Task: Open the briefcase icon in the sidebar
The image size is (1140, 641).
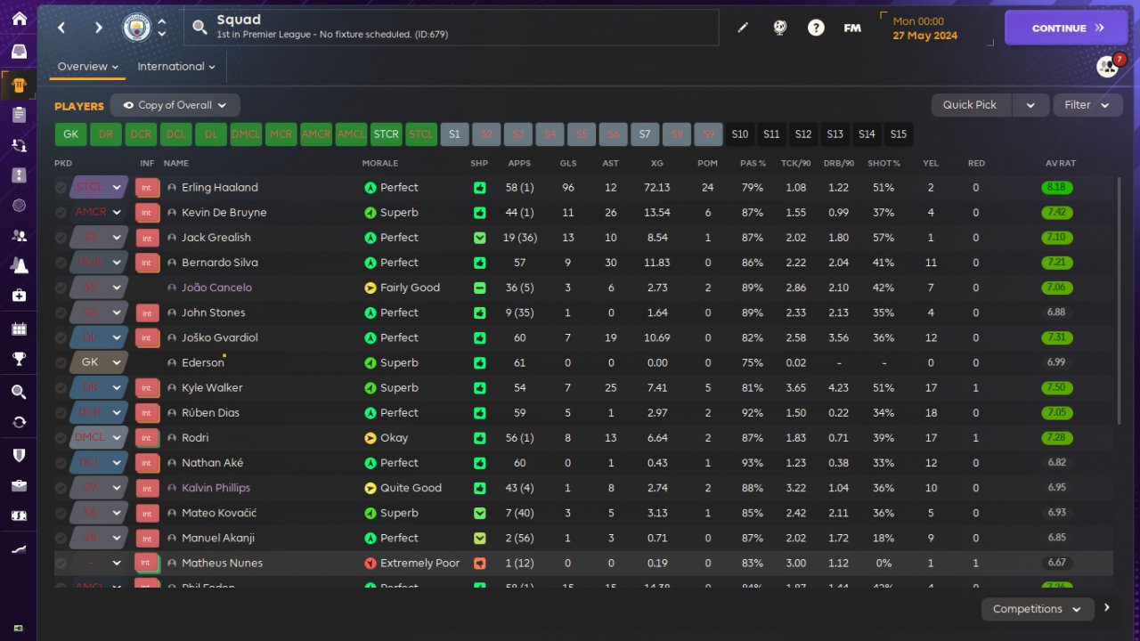Action: 19,485
